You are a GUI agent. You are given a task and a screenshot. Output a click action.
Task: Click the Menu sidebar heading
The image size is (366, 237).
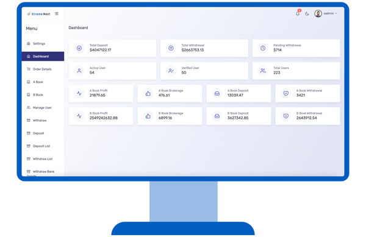[x=32, y=29]
